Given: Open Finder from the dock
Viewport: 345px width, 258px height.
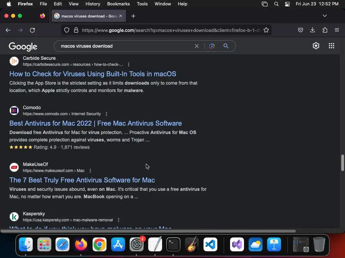Looking at the screenshot, I should click(x=26, y=244).
